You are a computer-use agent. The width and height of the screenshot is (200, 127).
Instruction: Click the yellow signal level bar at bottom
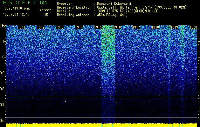102,125
